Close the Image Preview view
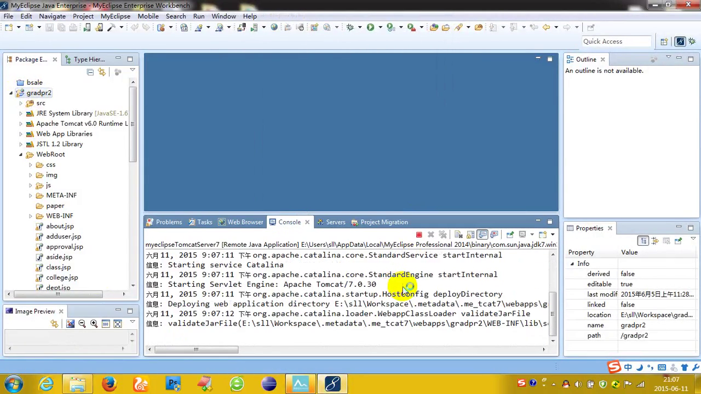Image resolution: width=701 pixels, height=394 pixels. click(61, 311)
